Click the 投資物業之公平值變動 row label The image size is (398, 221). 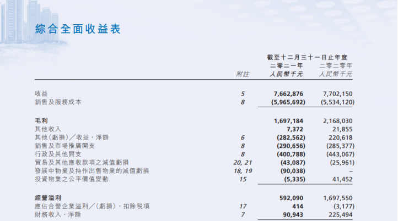[x=69, y=179]
